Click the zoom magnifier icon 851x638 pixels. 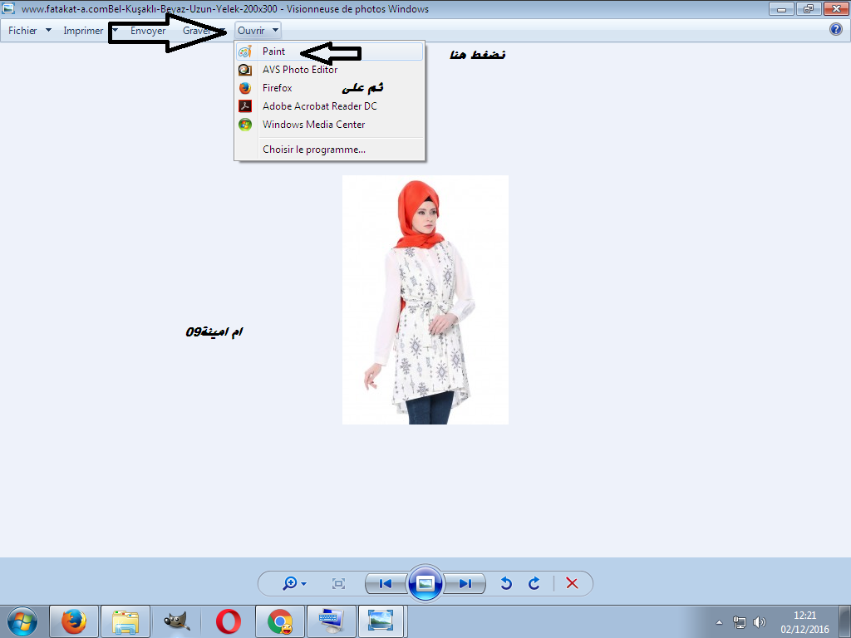point(290,584)
